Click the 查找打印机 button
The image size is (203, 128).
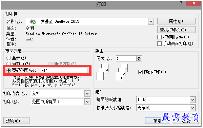(x=176, y=30)
